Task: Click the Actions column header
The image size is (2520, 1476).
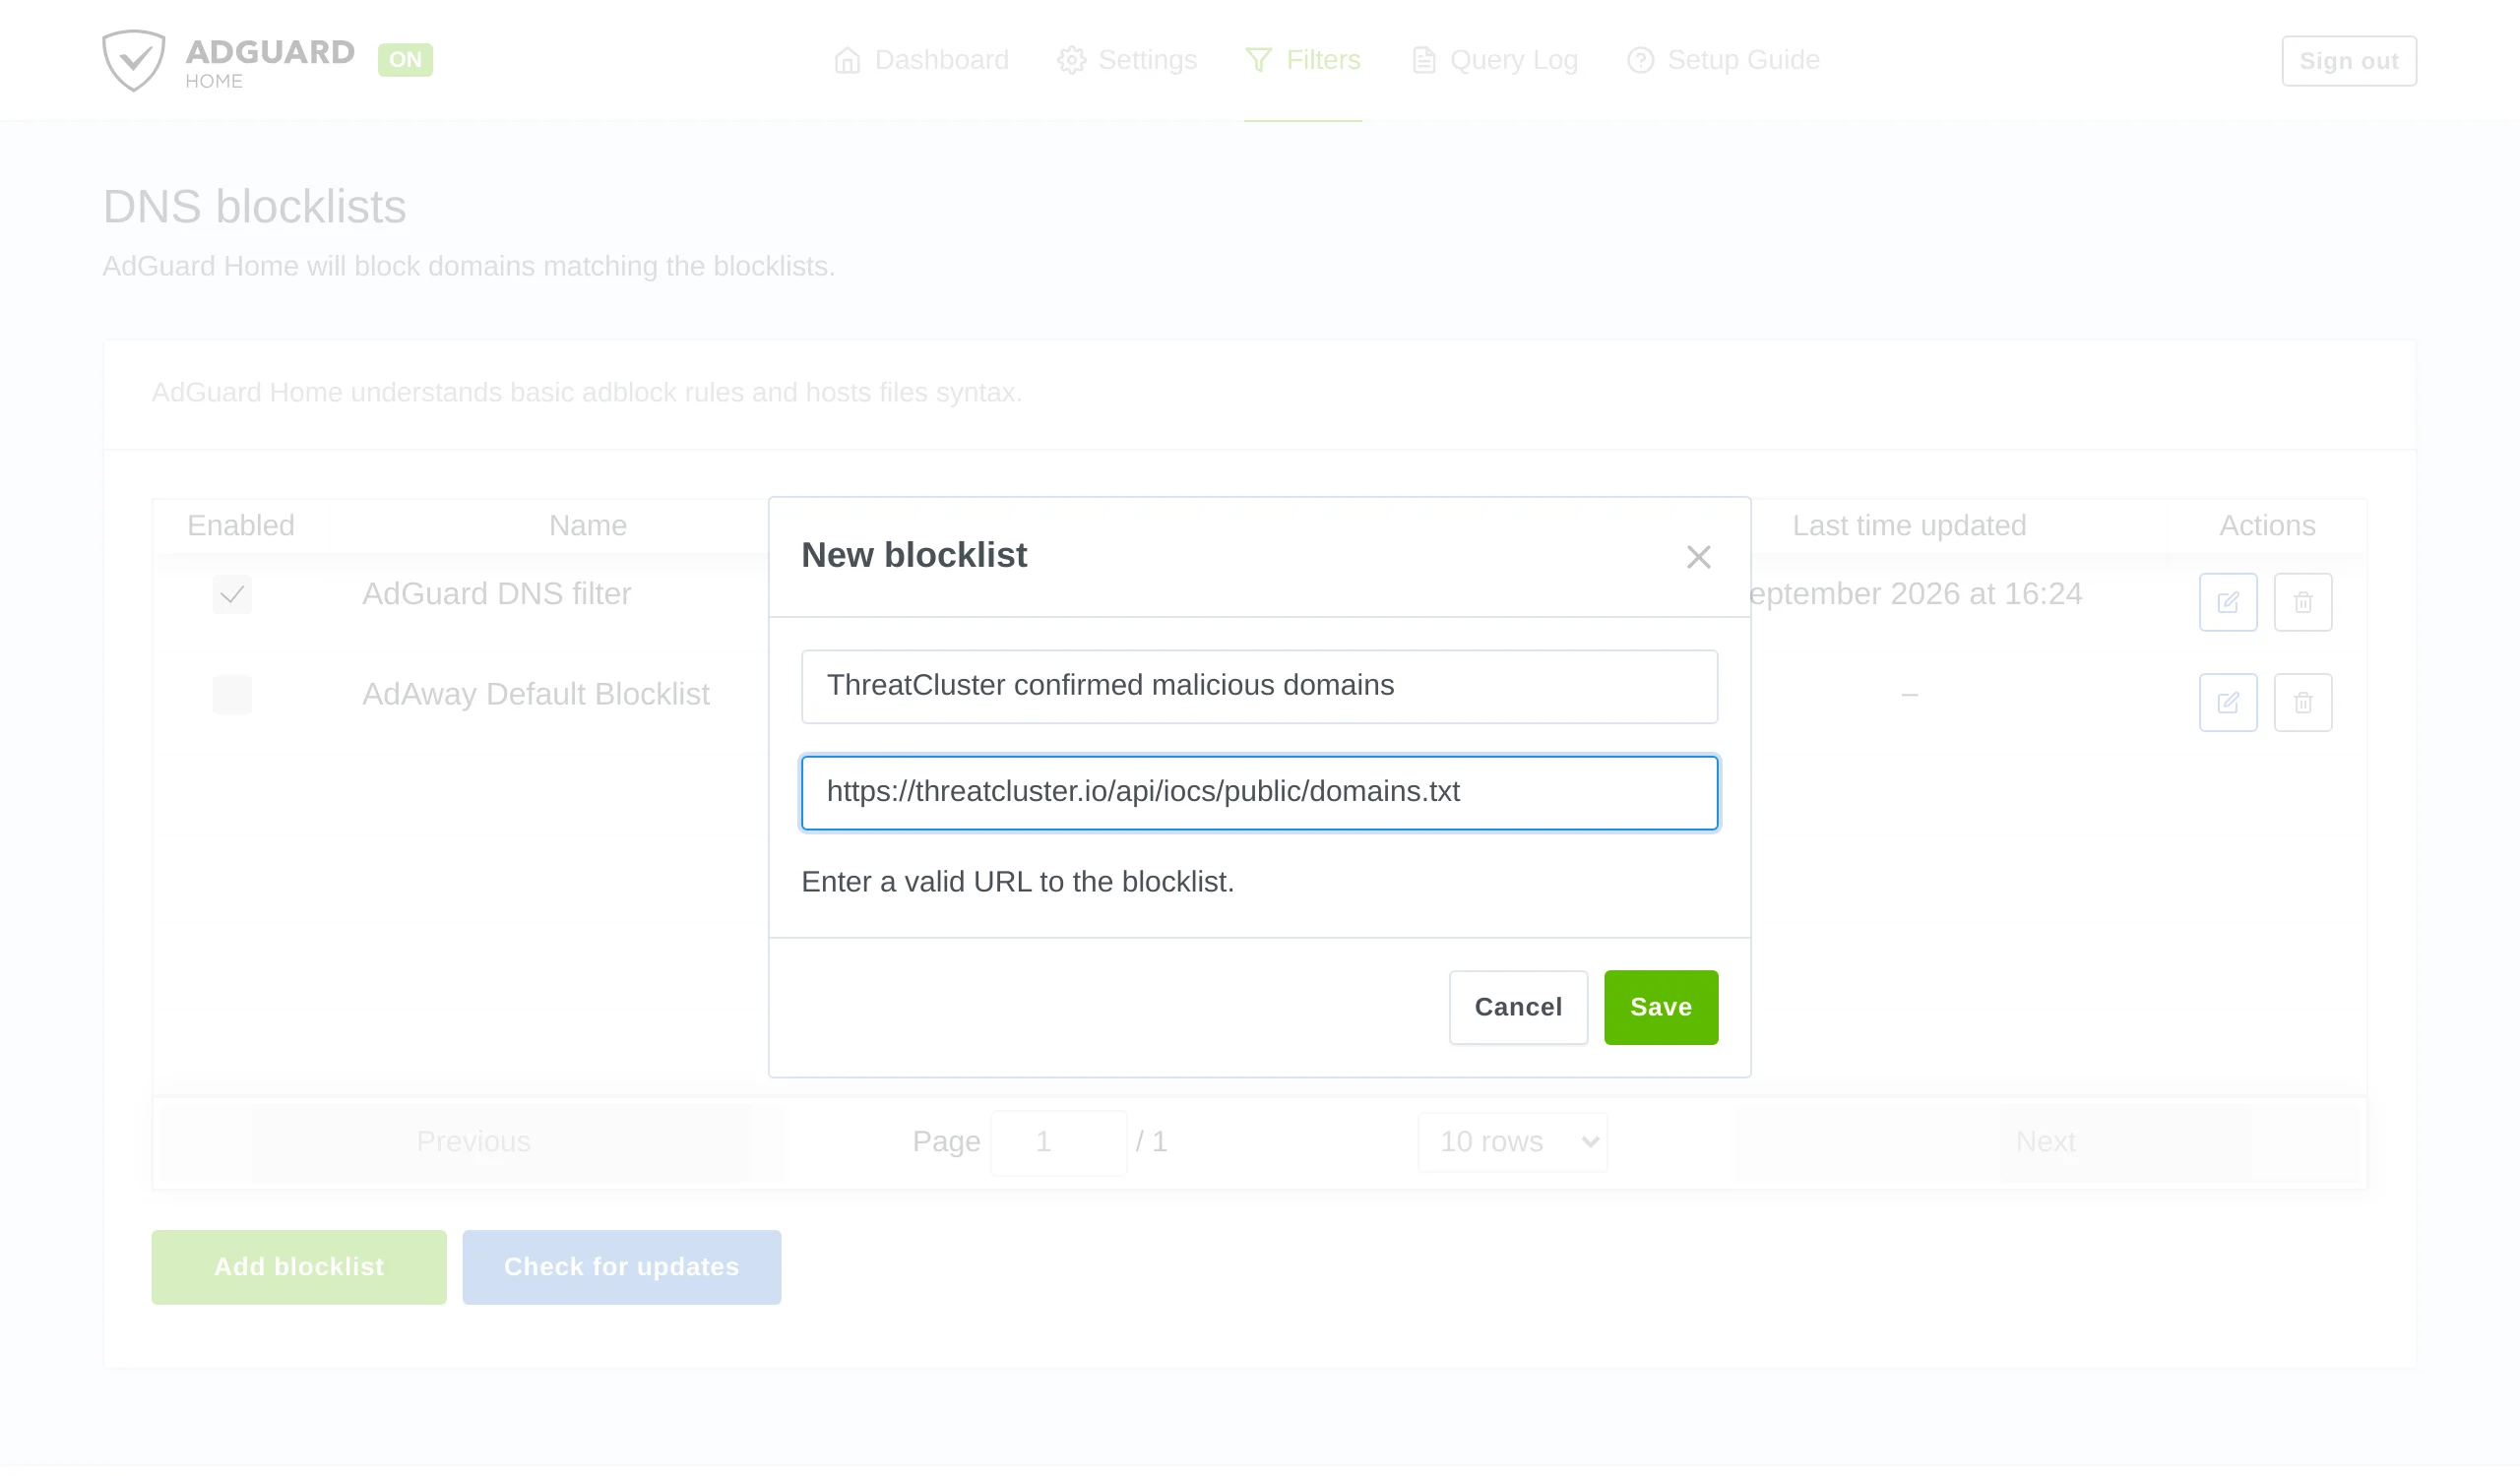Action: (x=2267, y=525)
